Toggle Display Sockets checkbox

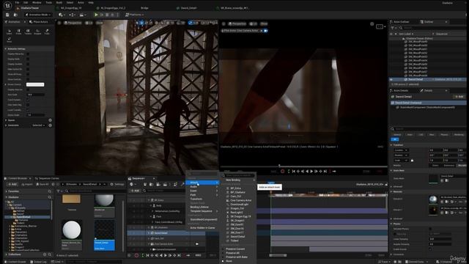[28, 64]
